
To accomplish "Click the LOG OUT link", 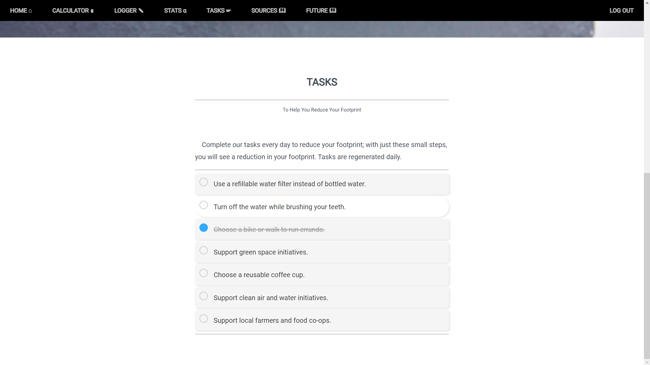I will click(x=621, y=10).
